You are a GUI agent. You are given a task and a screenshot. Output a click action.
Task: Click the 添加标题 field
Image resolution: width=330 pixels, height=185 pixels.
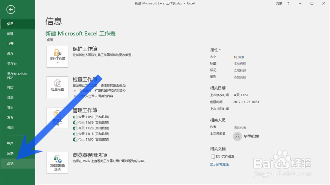(240, 64)
